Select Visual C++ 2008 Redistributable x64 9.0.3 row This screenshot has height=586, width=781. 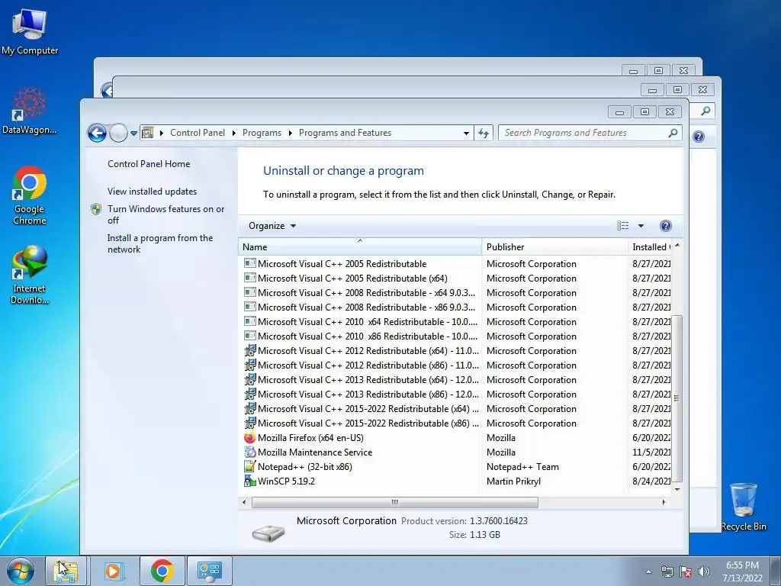click(x=366, y=292)
